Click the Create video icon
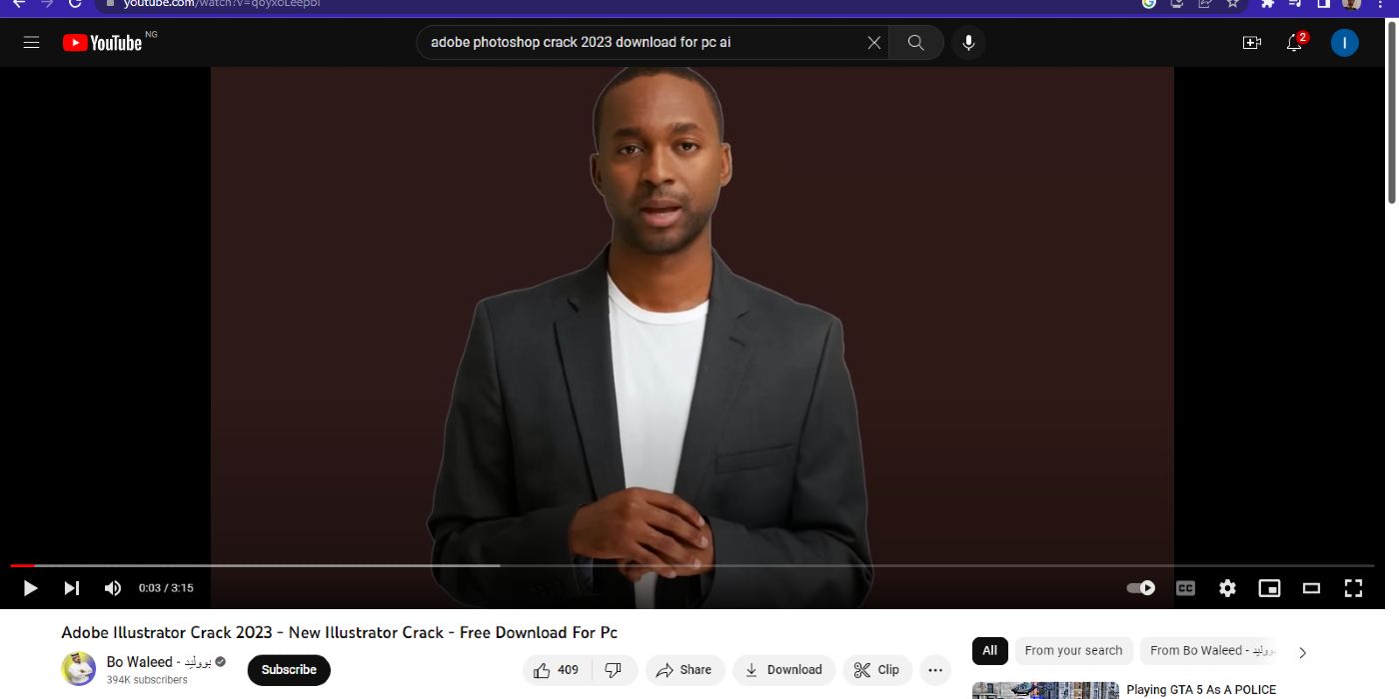The image size is (1399, 699). (x=1251, y=43)
